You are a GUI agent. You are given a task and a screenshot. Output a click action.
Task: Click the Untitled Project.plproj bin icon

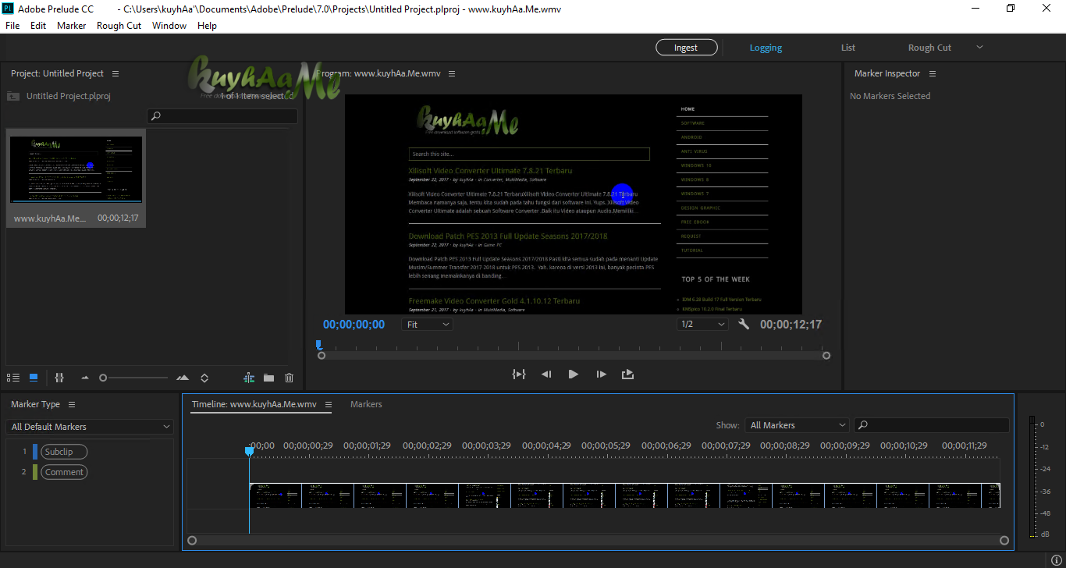pos(13,96)
